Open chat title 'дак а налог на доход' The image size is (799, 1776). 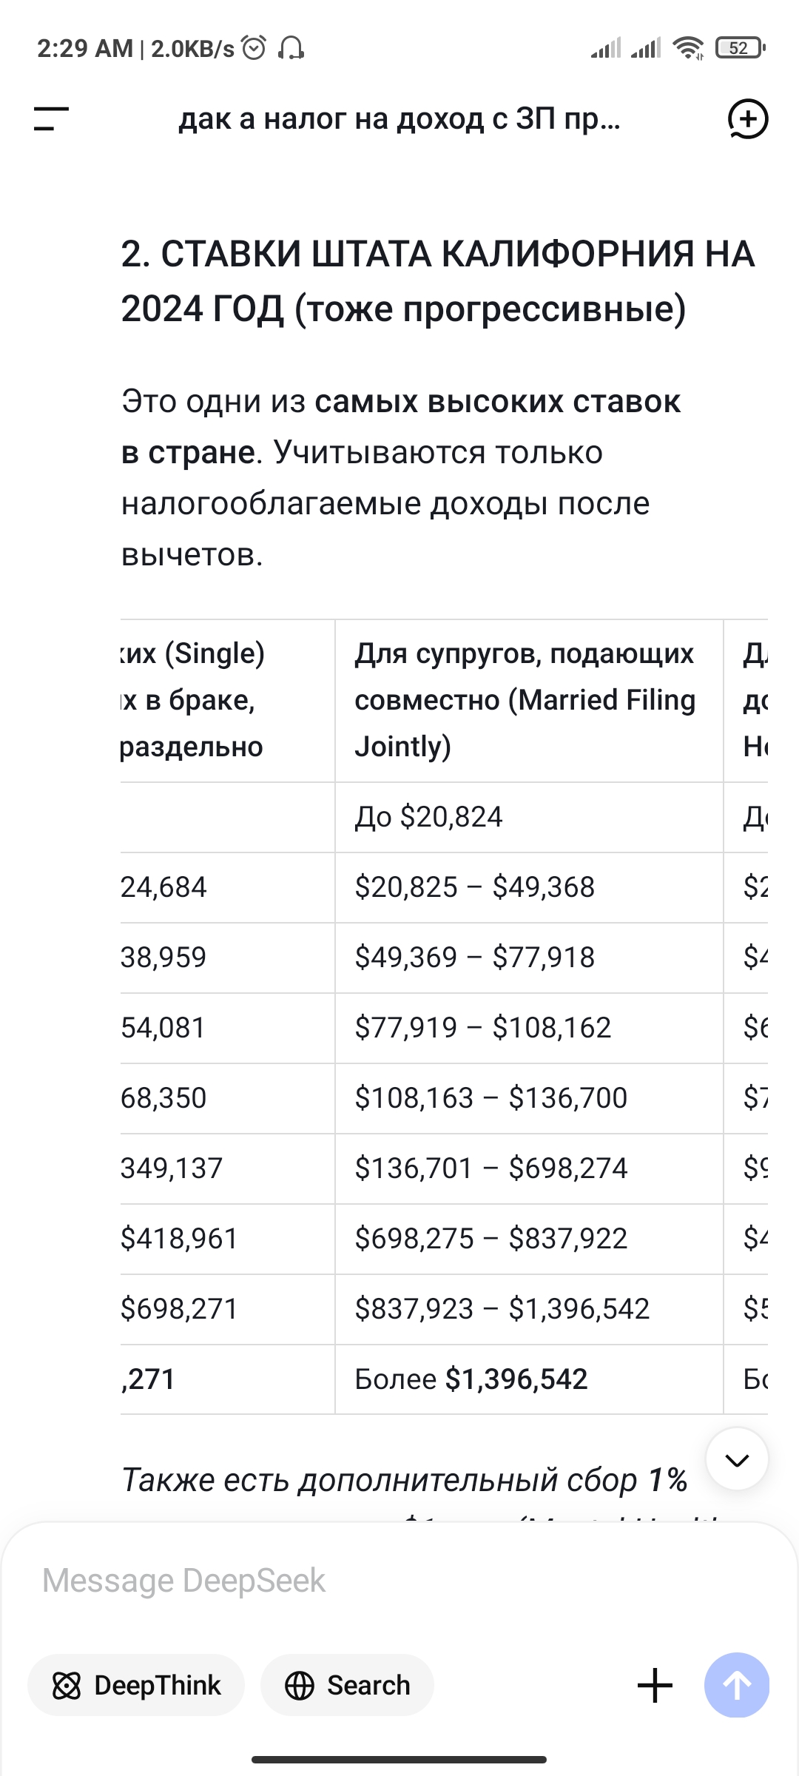coord(399,119)
